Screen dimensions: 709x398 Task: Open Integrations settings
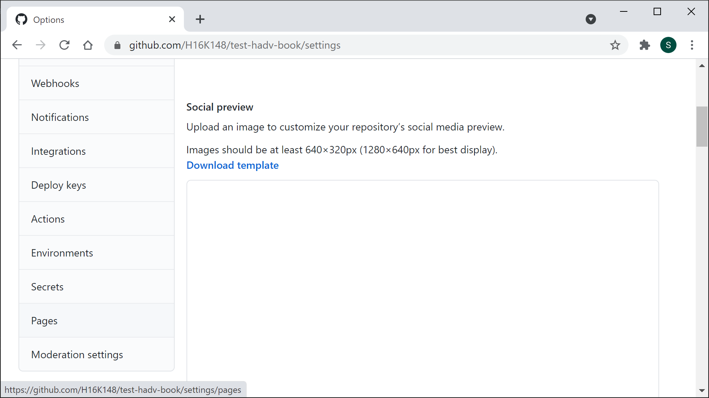[x=96, y=151]
